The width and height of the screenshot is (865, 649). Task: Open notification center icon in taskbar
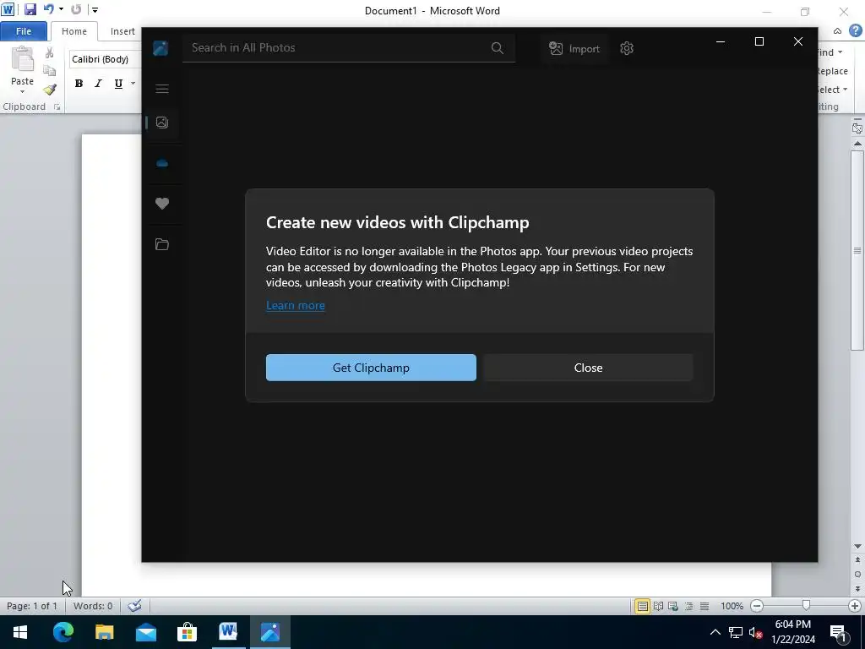(839, 632)
